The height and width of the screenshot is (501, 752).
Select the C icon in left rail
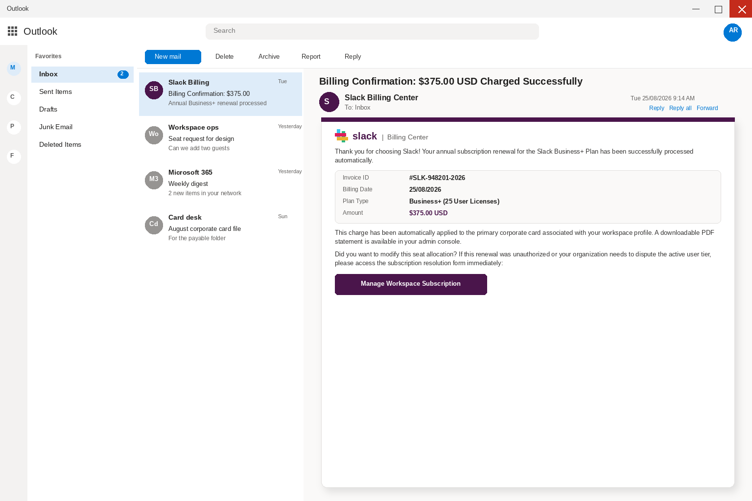coord(14,97)
